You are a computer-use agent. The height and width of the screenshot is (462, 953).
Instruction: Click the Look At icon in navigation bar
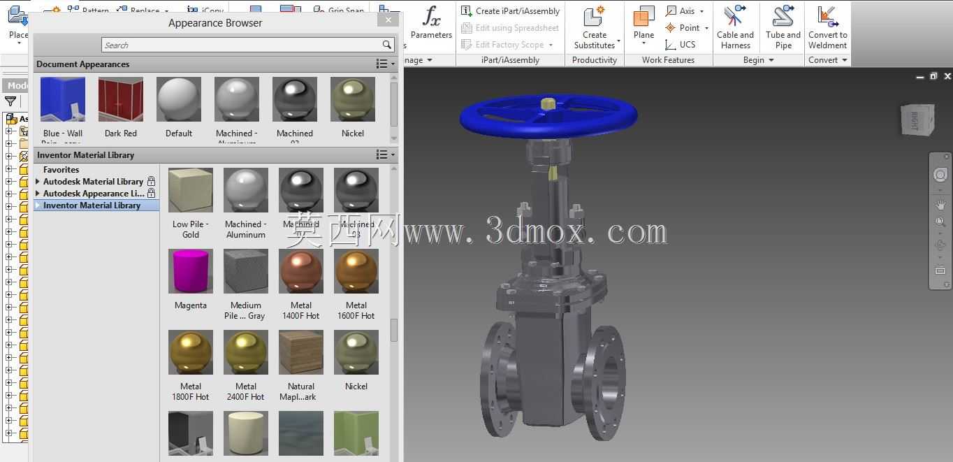940,270
